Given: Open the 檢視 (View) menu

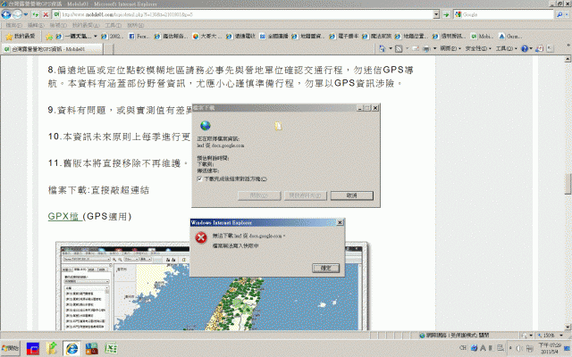Looking at the screenshot, I should tap(58, 26).
